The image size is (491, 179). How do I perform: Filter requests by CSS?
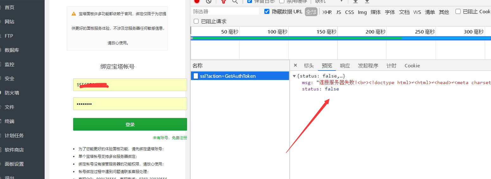(x=349, y=12)
